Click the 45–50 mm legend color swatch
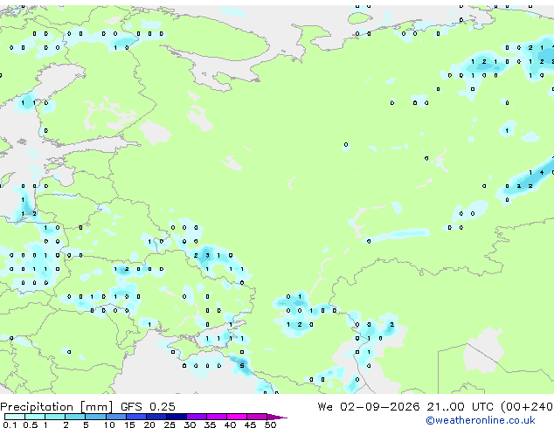 257,417
